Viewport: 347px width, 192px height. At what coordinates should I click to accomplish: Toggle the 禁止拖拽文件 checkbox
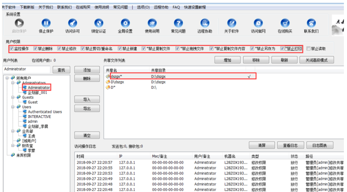[x=177, y=48]
